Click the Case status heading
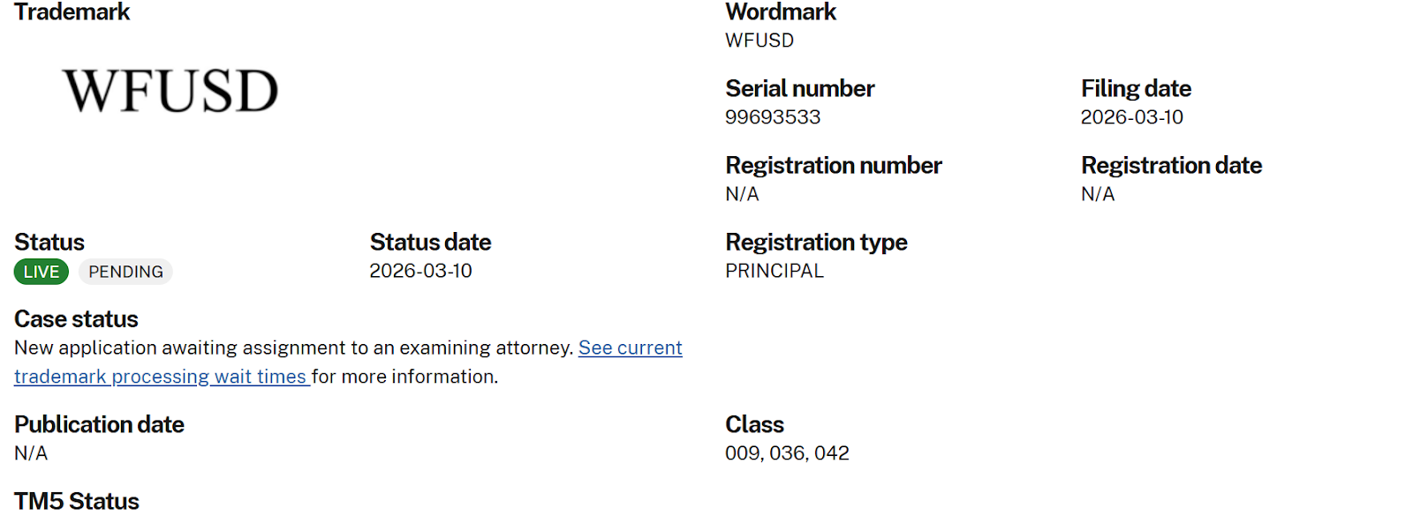The image size is (1413, 516). 76,319
